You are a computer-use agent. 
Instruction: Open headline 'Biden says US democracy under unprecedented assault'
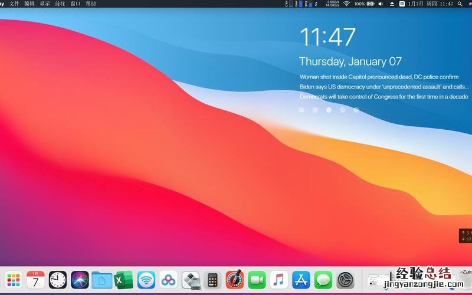click(x=384, y=87)
